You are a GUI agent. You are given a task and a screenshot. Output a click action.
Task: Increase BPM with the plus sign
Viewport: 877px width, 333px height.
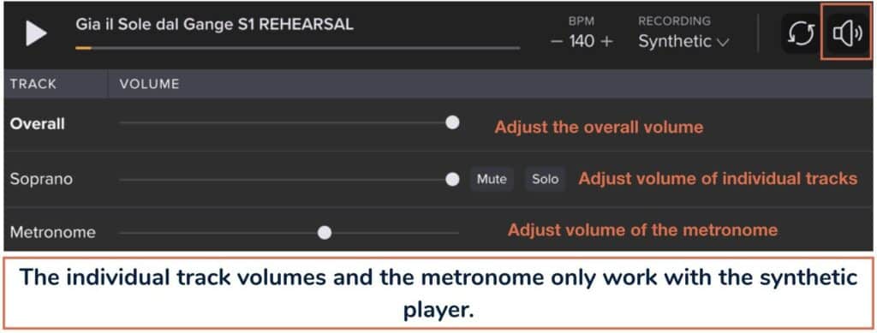coord(607,42)
